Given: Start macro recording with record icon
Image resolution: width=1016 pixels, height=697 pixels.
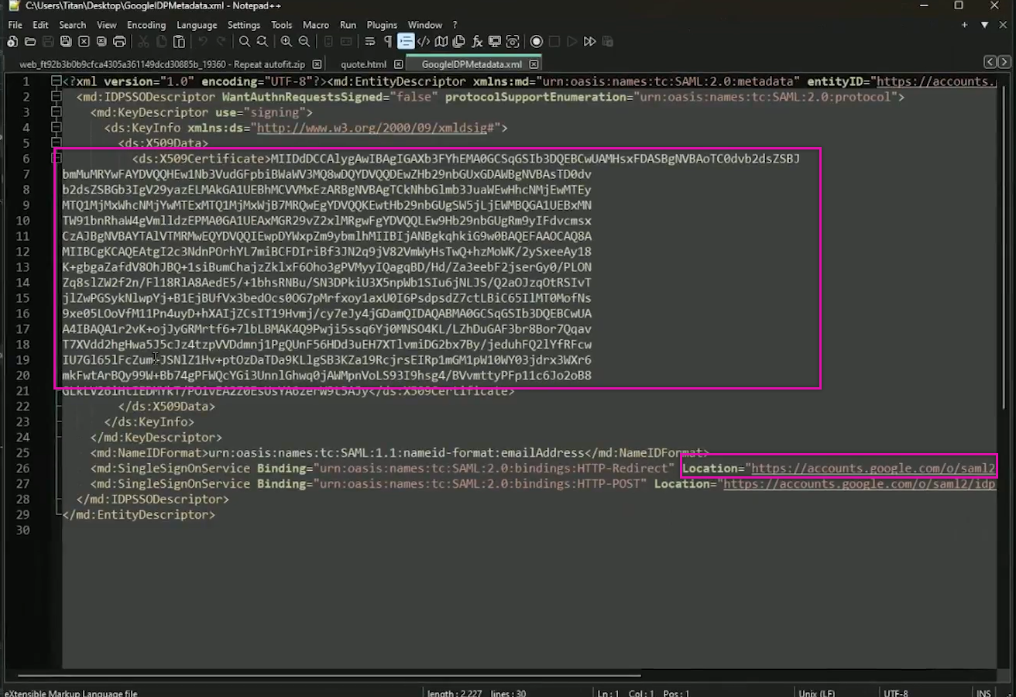Looking at the screenshot, I should 536,41.
